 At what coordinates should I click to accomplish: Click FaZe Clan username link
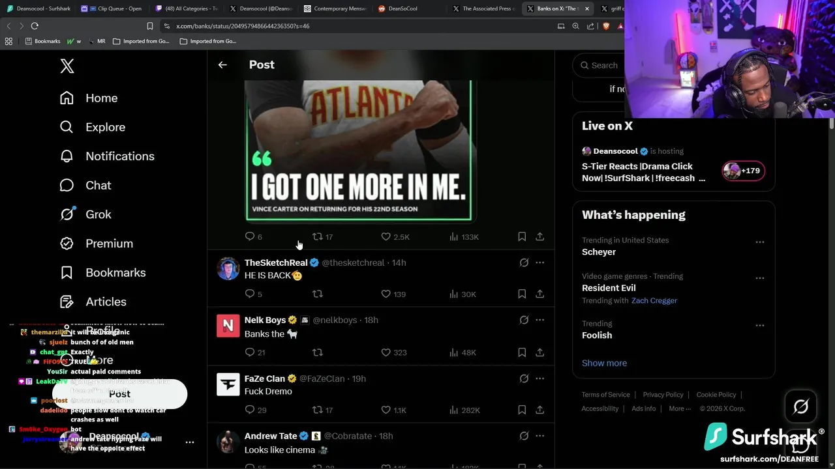[265, 378]
